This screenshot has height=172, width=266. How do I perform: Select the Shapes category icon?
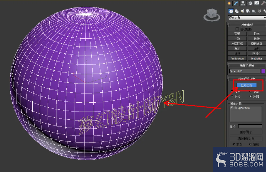click(x=237, y=11)
